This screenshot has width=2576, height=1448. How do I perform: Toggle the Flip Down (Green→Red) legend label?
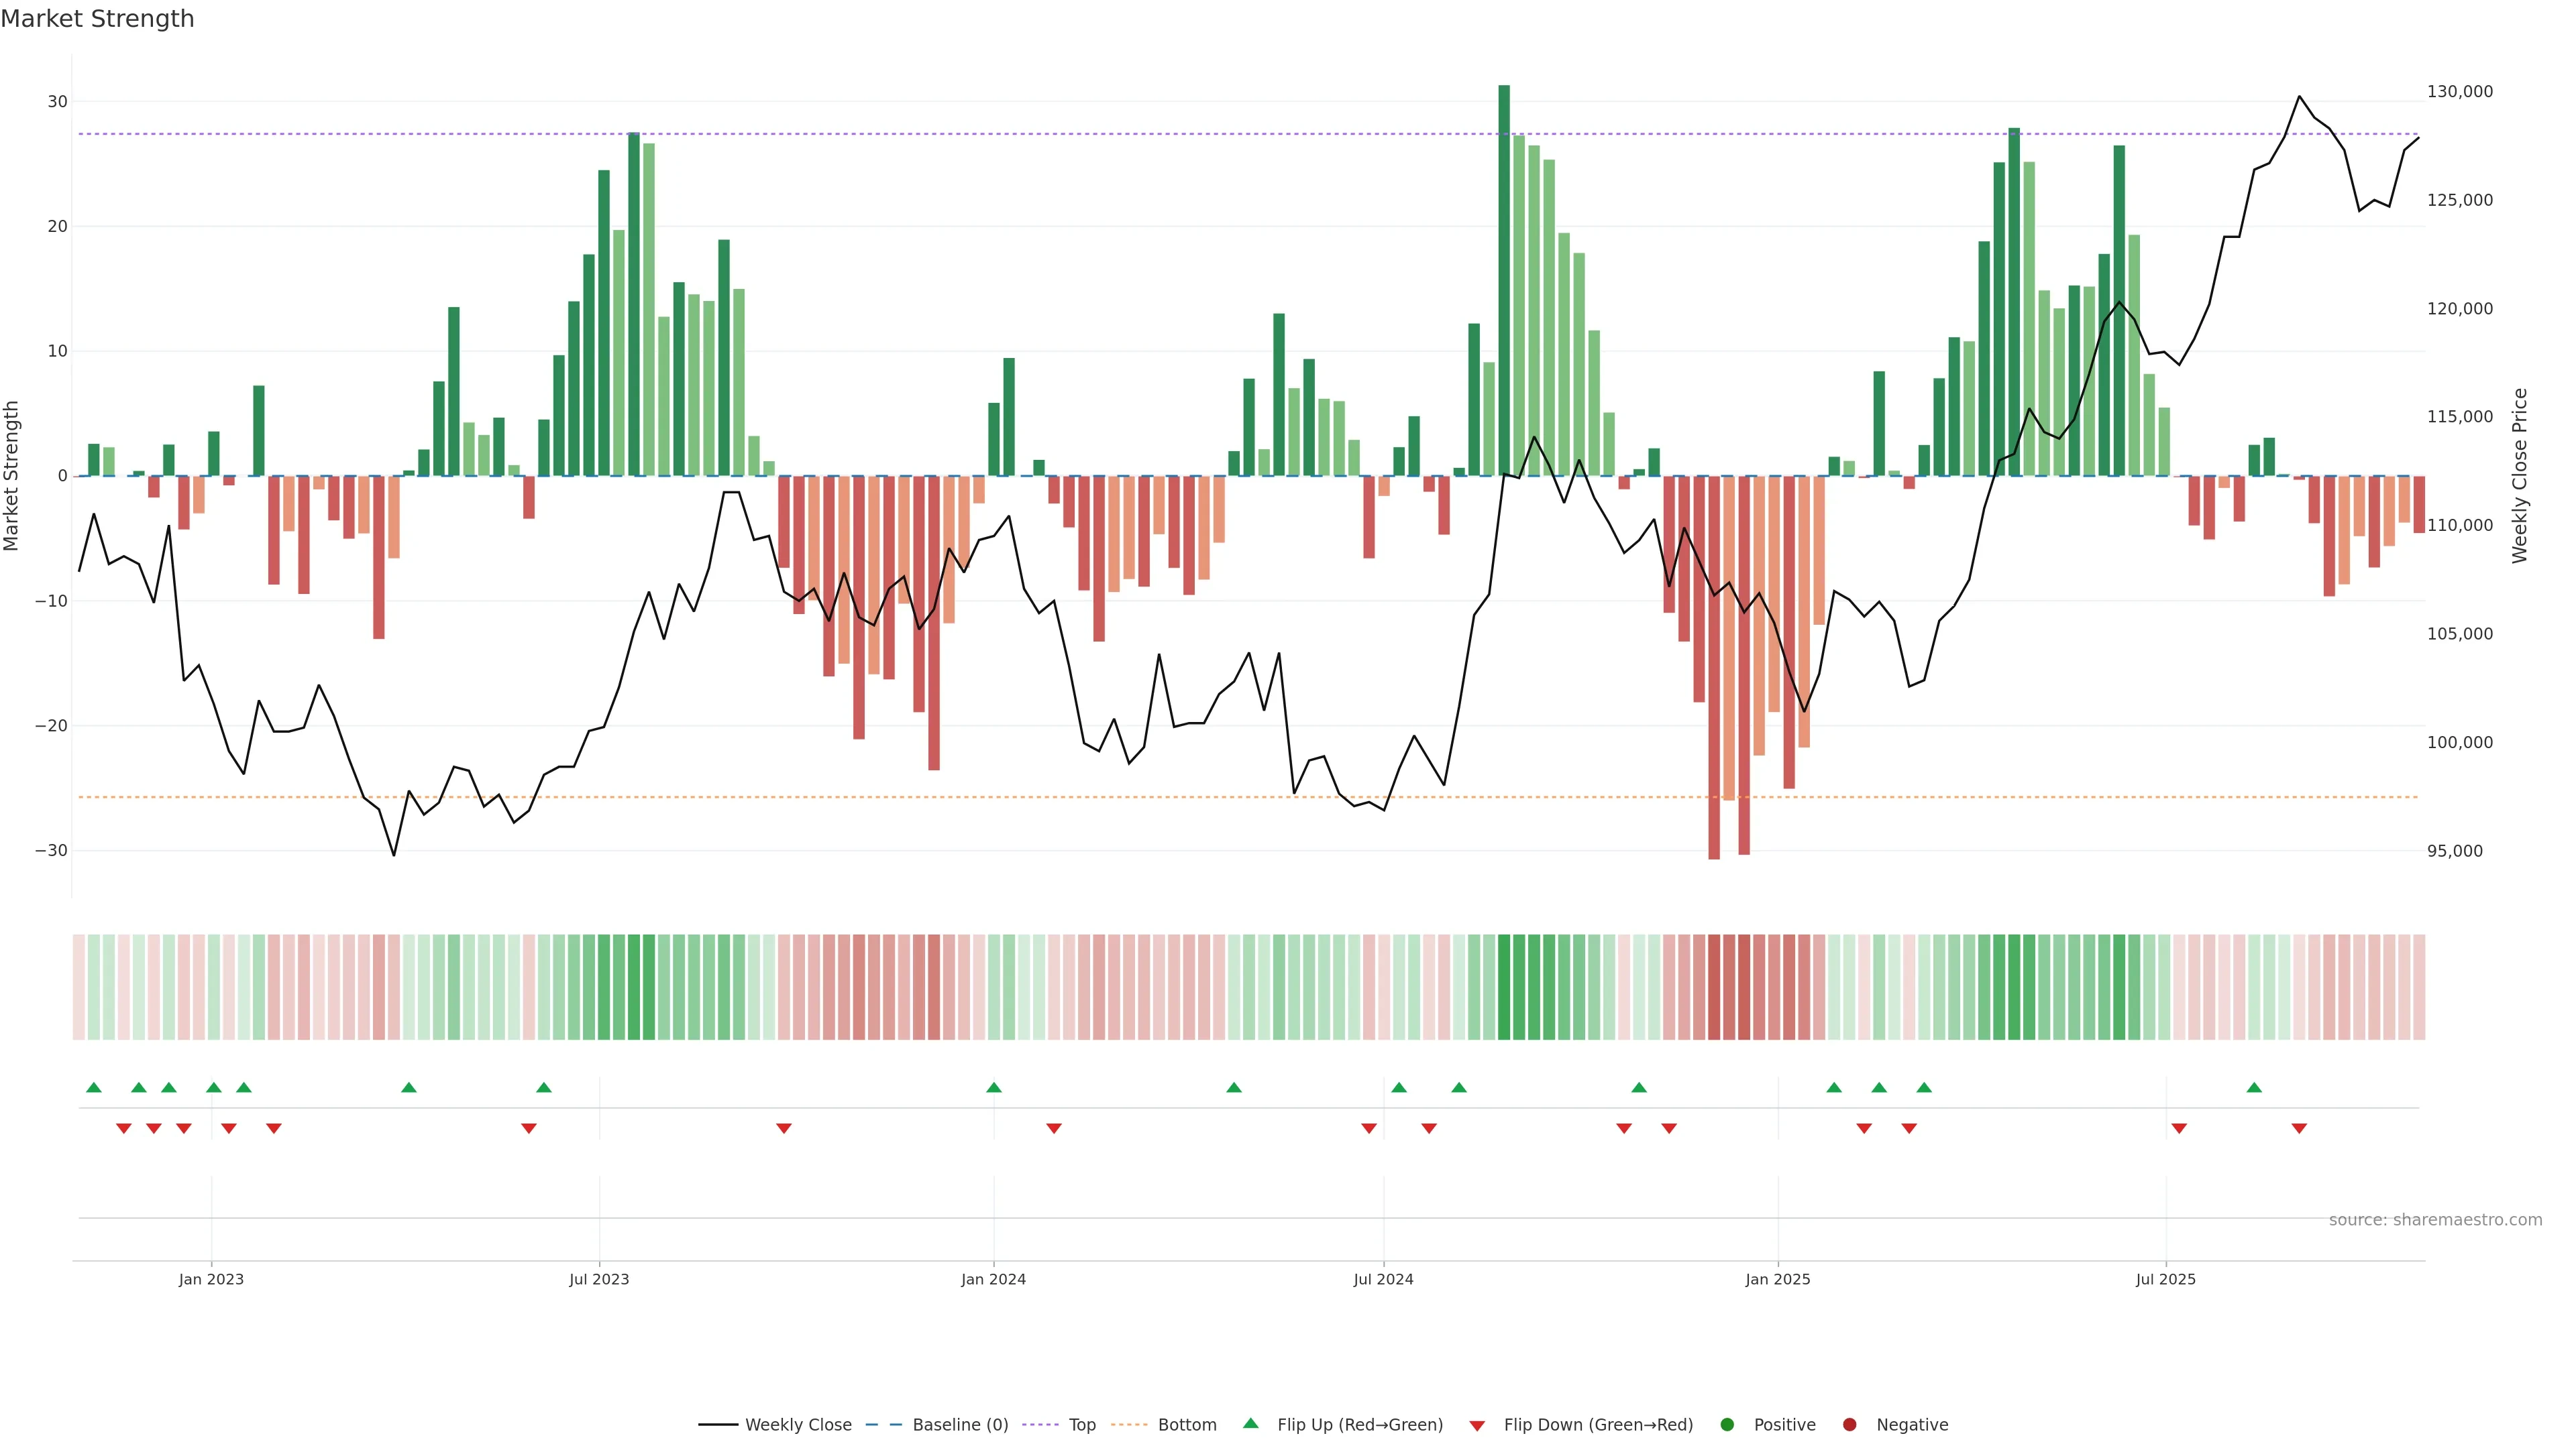pos(1598,1424)
